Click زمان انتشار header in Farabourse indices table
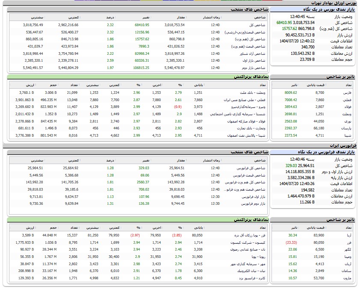 [211, 160]
